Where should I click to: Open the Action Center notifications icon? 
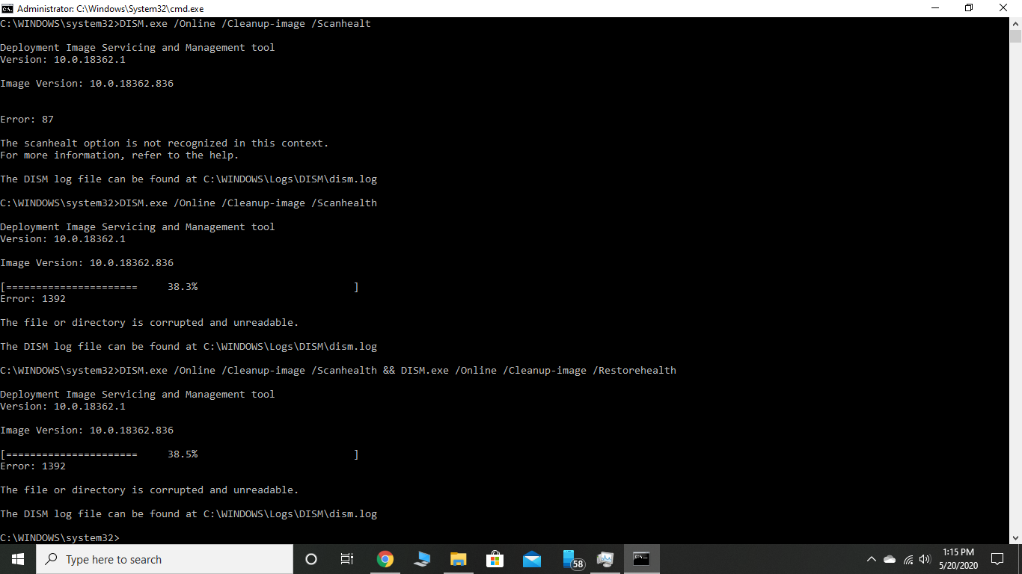pos(997,559)
